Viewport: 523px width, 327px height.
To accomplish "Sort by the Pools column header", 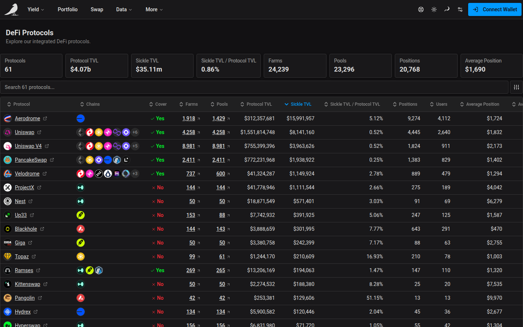I will coord(219,104).
